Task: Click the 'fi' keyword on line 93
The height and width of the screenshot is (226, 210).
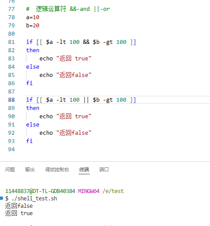Action: (30, 141)
